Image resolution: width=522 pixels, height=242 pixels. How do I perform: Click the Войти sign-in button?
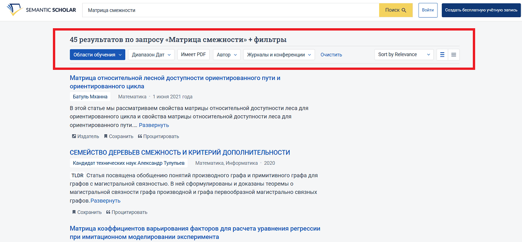click(428, 10)
